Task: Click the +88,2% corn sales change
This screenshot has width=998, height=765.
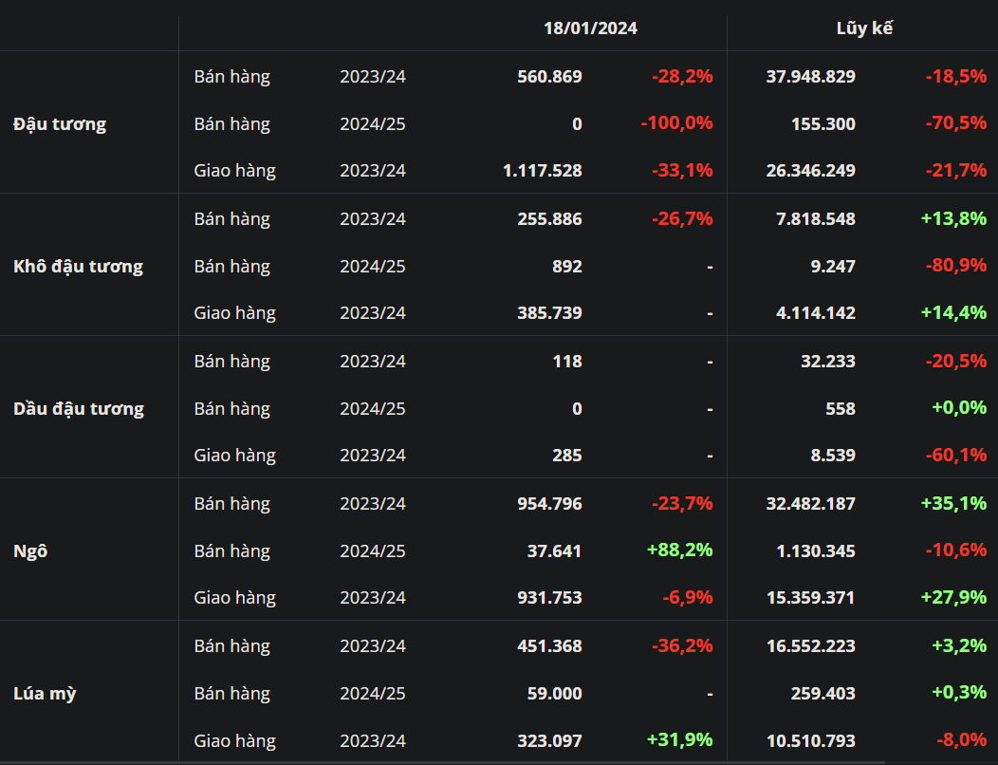Action: pos(679,550)
